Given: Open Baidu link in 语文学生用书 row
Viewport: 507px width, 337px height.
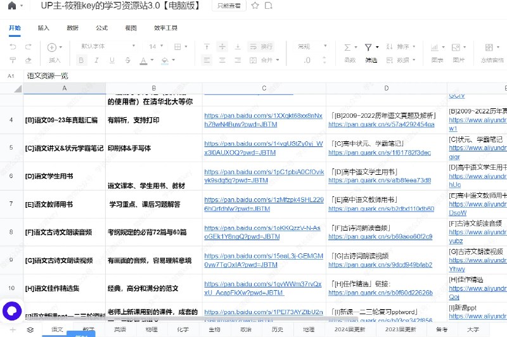Looking at the screenshot, I should (264, 176).
